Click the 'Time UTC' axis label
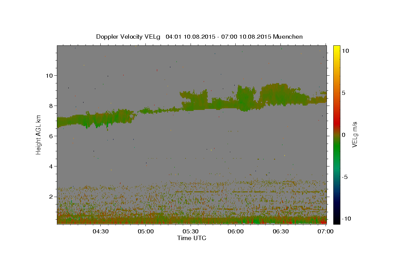The height and width of the screenshot is (269, 404). (192, 238)
